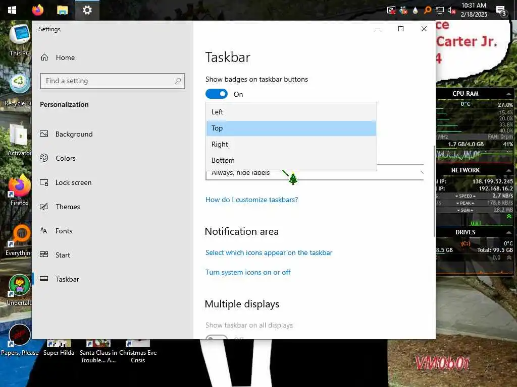The image size is (517, 387).
Task: Click the Start tiles icon in sidebar
Action: click(x=44, y=254)
